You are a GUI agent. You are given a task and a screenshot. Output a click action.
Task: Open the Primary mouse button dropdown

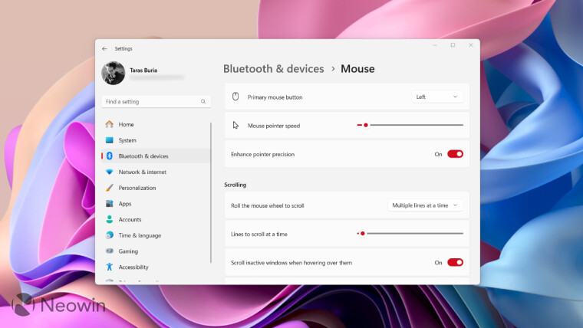click(437, 97)
